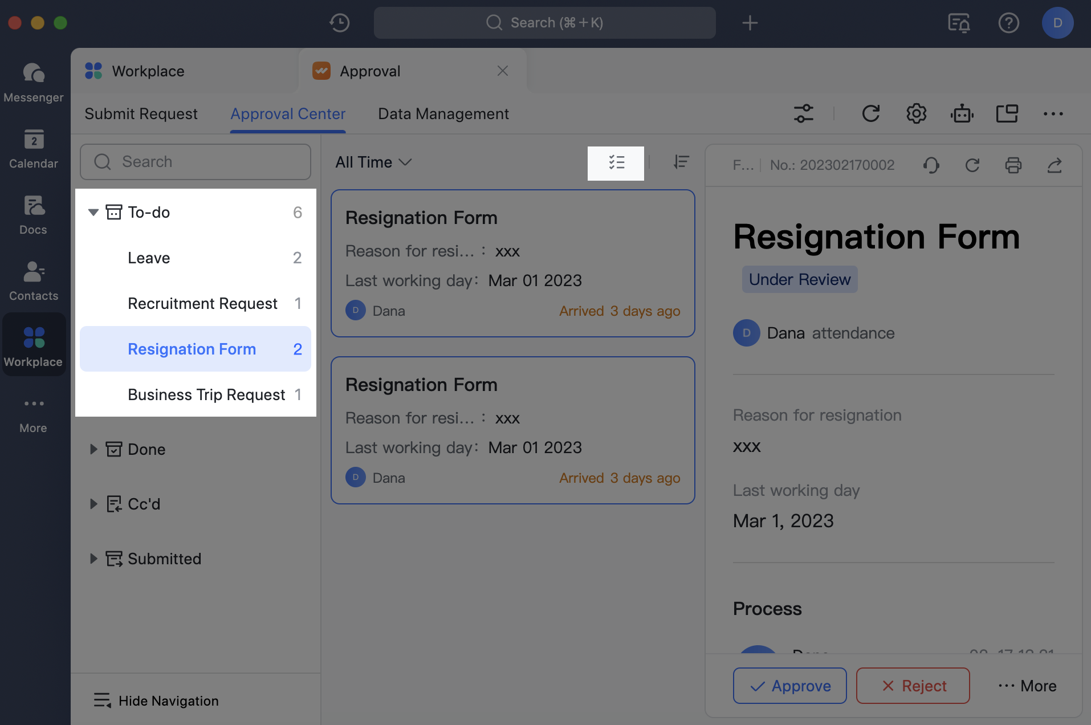Switch to the Data Management tab
1091x725 pixels.
point(443,113)
